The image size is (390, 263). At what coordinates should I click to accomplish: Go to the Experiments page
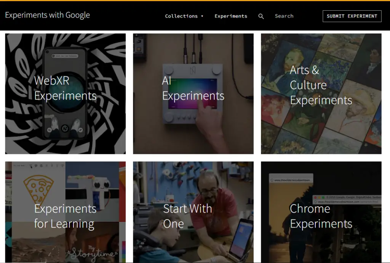(231, 16)
